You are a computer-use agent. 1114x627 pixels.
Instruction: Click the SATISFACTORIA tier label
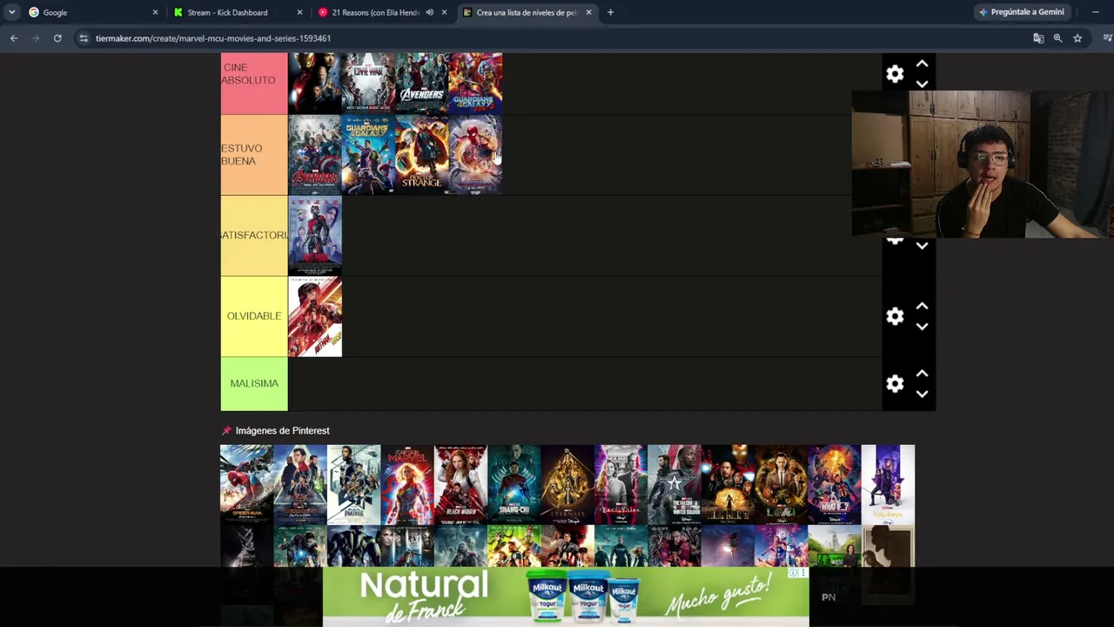click(254, 235)
